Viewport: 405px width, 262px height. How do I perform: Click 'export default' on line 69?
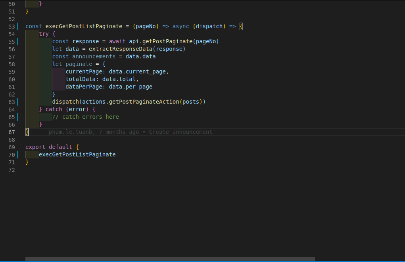(x=48, y=147)
